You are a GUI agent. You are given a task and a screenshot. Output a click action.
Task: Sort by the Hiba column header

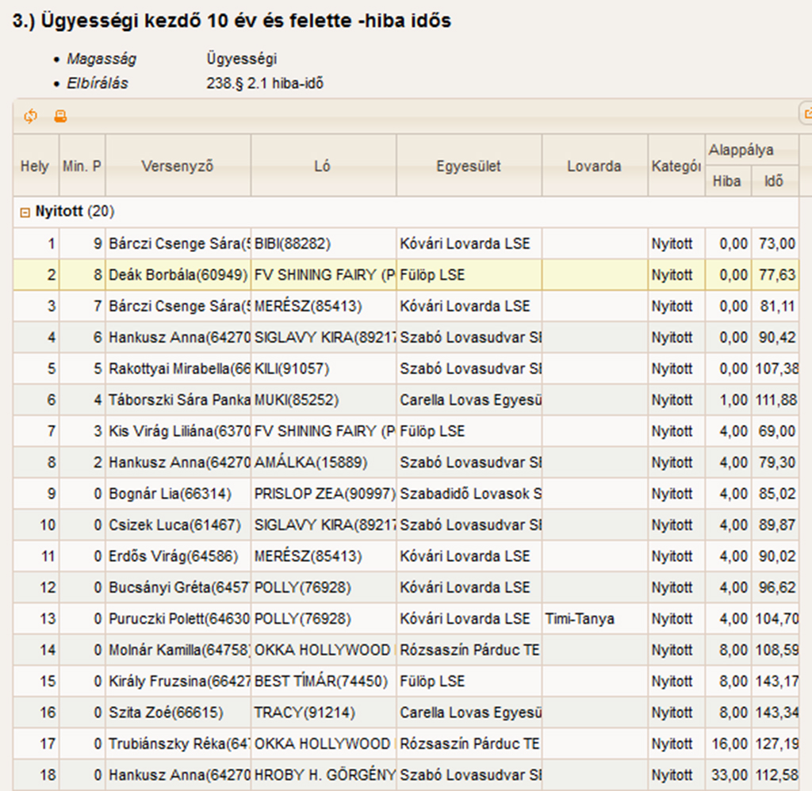pyautogui.click(x=726, y=181)
